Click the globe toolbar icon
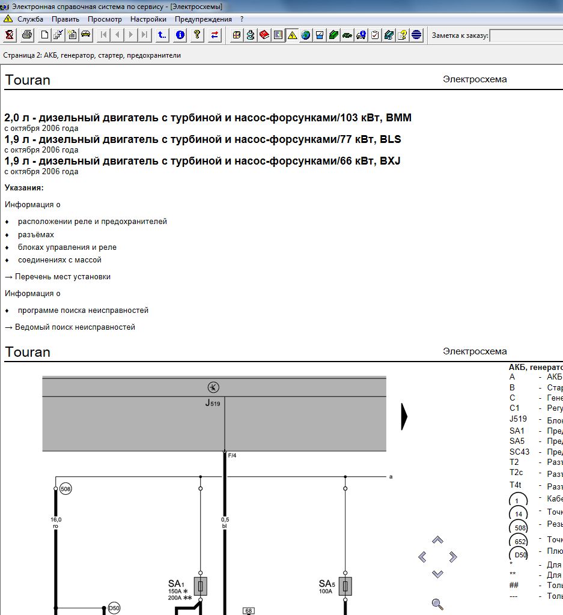The image size is (563, 615). click(x=306, y=35)
